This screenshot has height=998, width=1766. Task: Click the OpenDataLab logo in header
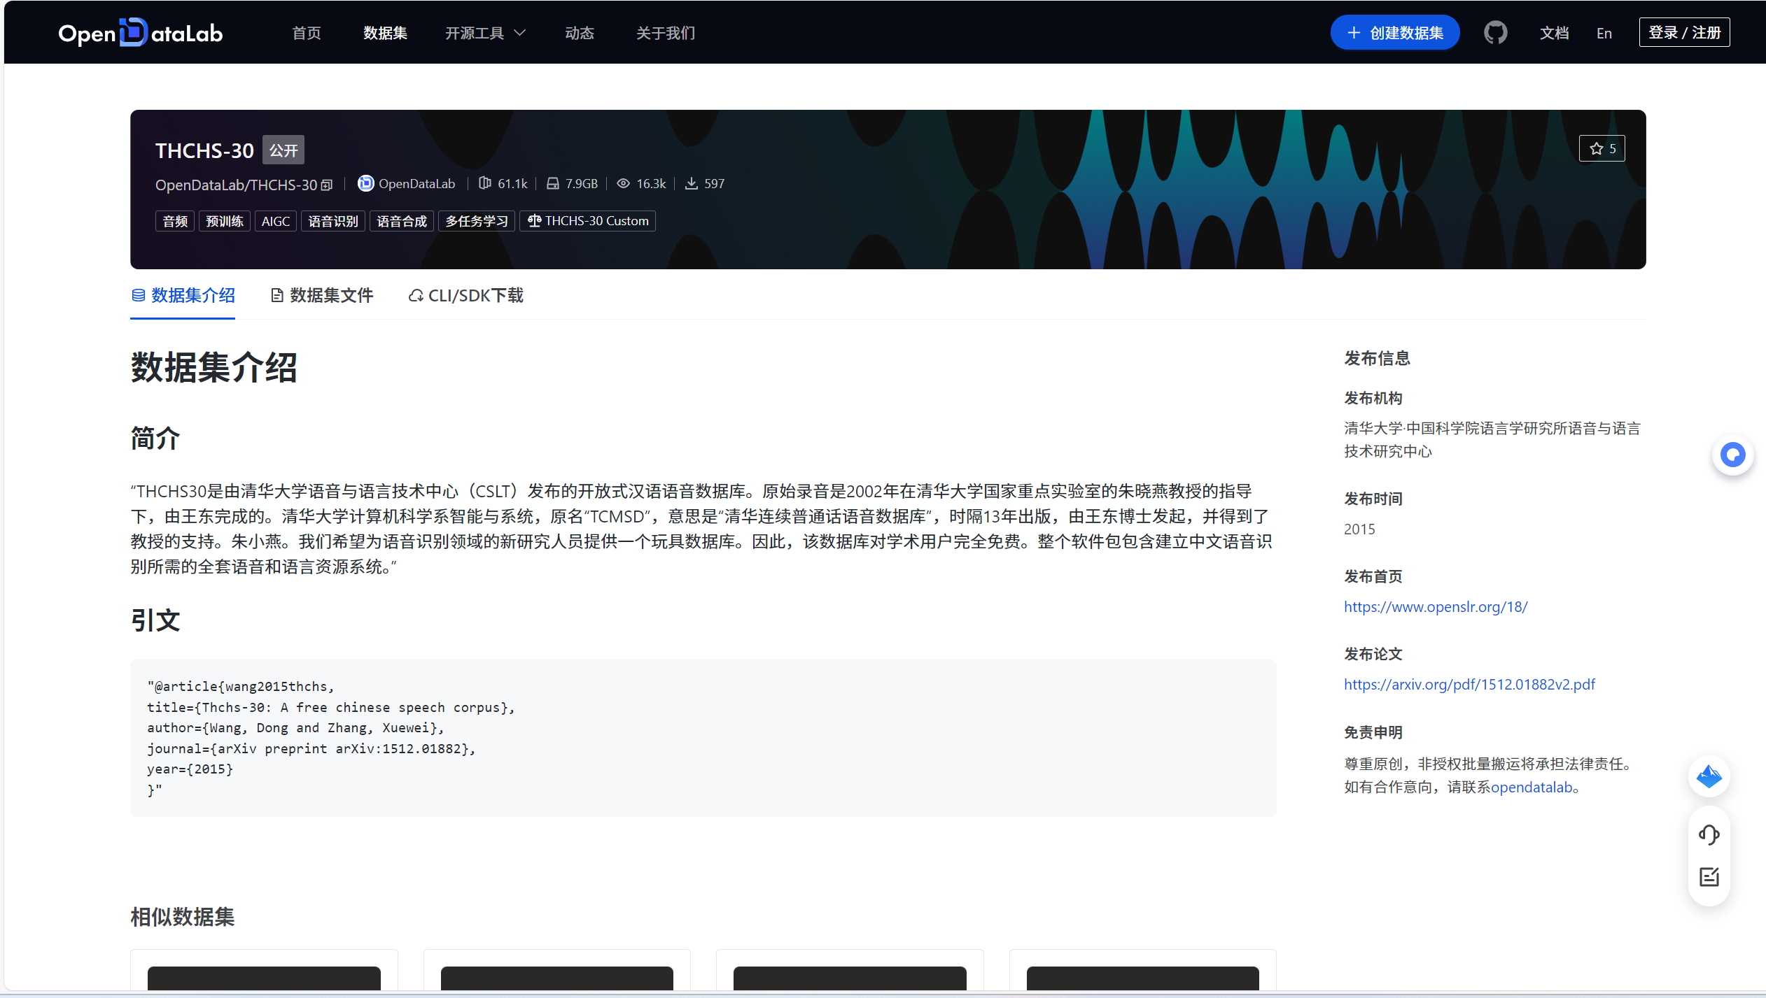(140, 33)
